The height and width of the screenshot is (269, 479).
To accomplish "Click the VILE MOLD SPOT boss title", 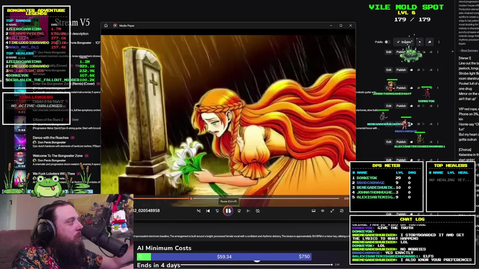I will 406,7.
